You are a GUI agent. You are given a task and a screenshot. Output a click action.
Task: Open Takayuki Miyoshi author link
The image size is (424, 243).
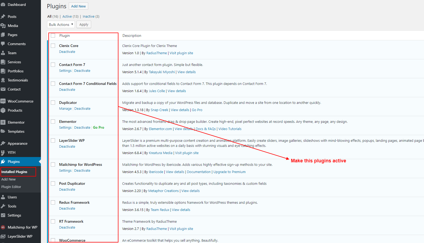162,72
